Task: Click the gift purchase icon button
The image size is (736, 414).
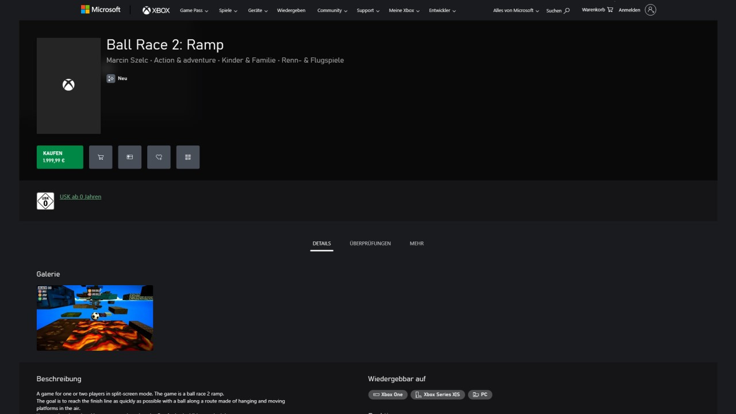Action: click(130, 157)
